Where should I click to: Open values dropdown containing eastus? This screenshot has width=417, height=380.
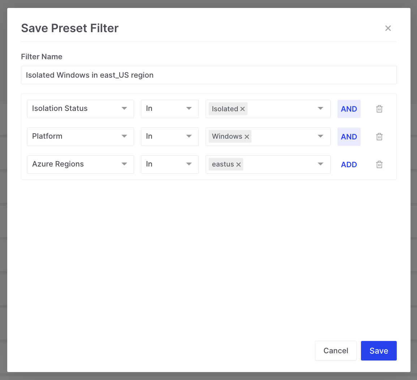pyautogui.click(x=320, y=164)
